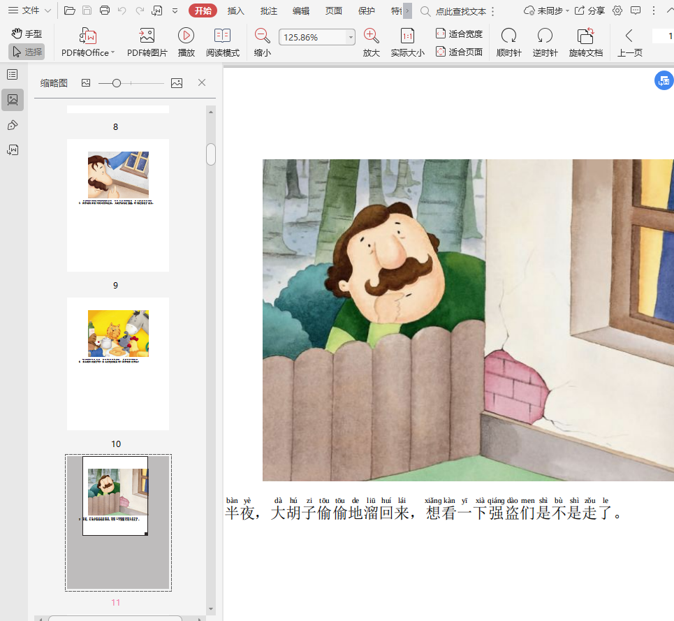
Task: Click the 分享 share button
Action: (x=589, y=10)
